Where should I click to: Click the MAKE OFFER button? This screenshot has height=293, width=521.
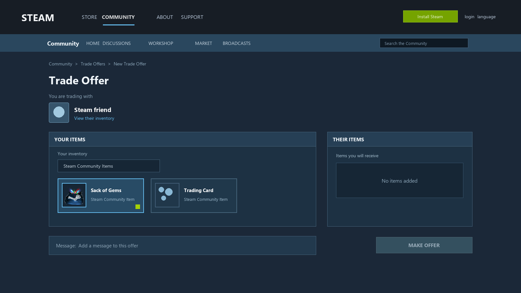pos(424,245)
